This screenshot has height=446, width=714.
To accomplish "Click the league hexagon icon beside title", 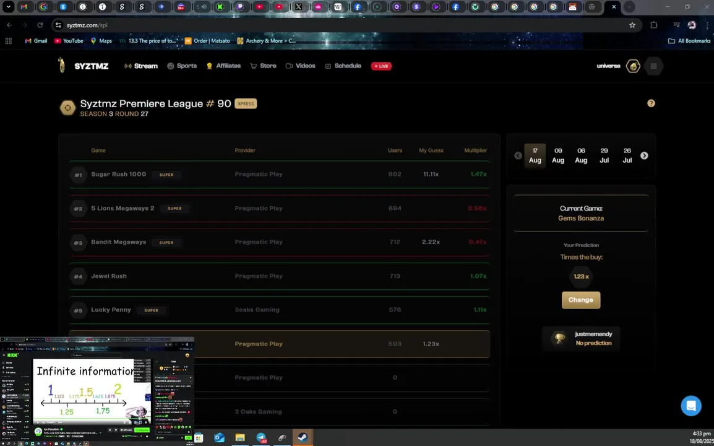I will coord(67,108).
